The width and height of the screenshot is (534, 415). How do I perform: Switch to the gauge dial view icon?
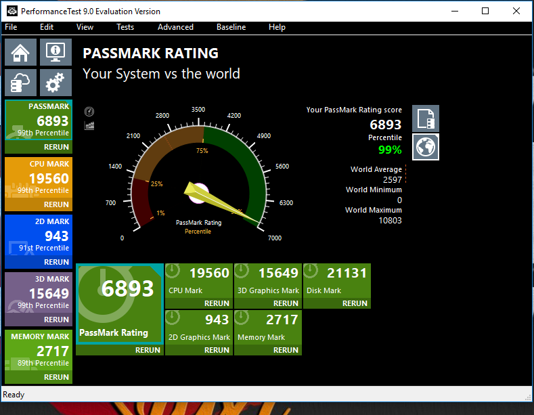pos(89,112)
